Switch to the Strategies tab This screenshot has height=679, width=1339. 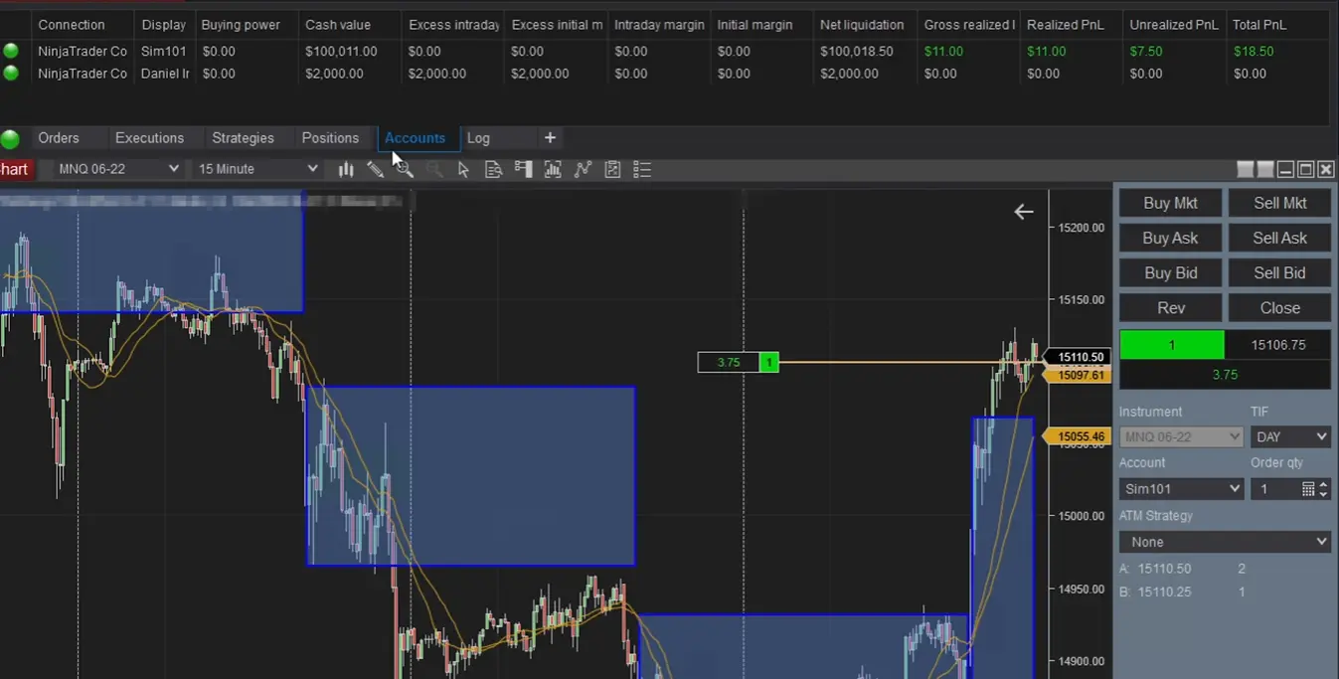tap(243, 138)
